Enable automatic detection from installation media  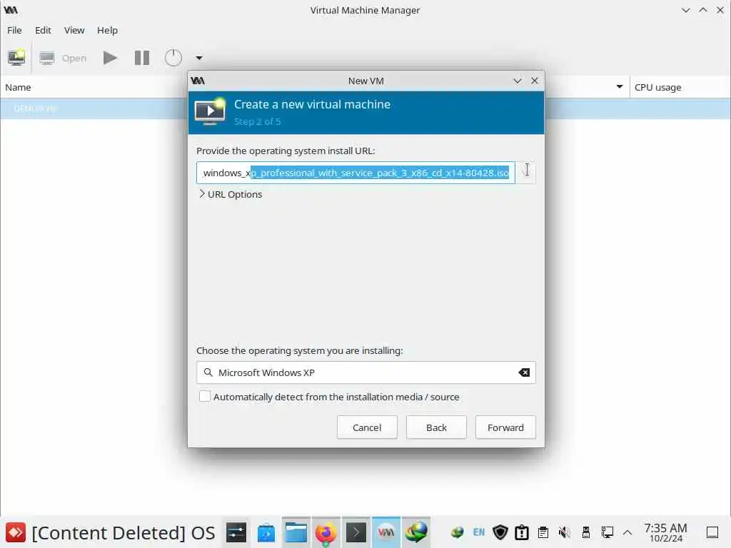pos(205,396)
